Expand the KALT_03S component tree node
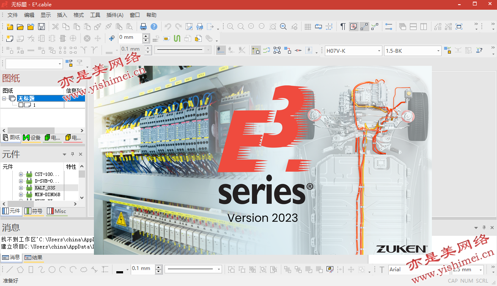The height and width of the screenshot is (286, 497). click(x=21, y=188)
